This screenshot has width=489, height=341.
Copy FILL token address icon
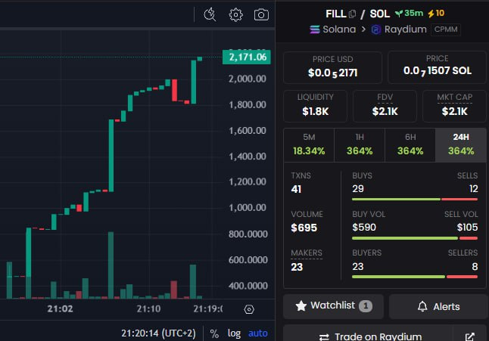353,14
